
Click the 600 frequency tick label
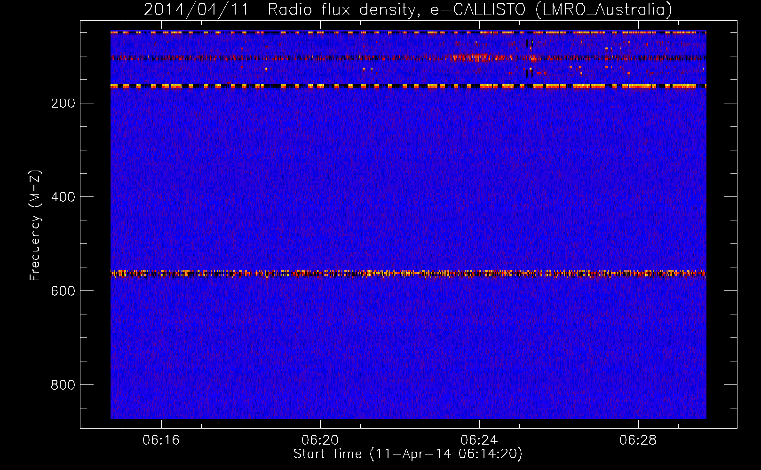63,291
